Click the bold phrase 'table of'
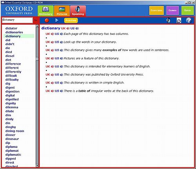This screenshot has width=196, height=169. tap(84, 91)
